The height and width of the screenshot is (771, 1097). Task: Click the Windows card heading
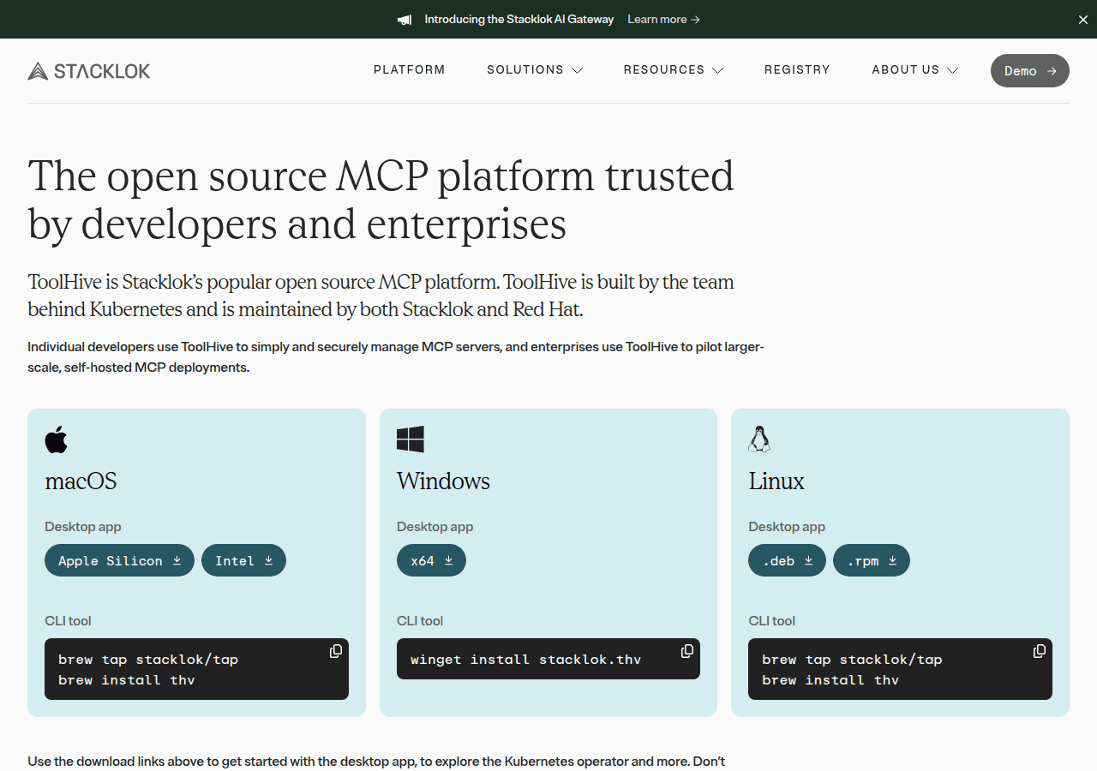coord(443,481)
